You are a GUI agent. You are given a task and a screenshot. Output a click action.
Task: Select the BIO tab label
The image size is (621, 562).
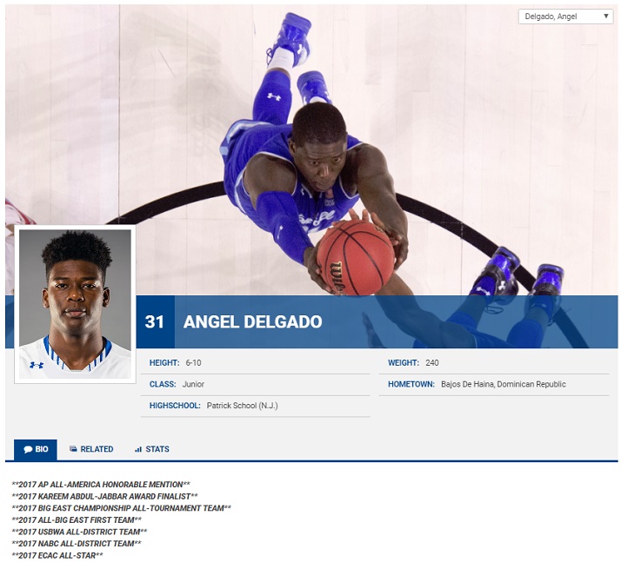42,450
